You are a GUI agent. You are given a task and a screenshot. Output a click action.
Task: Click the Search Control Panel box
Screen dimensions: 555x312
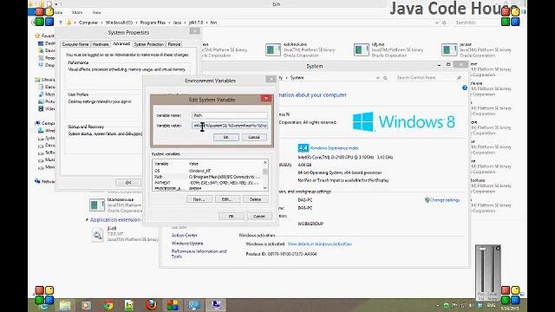pos(429,77)
